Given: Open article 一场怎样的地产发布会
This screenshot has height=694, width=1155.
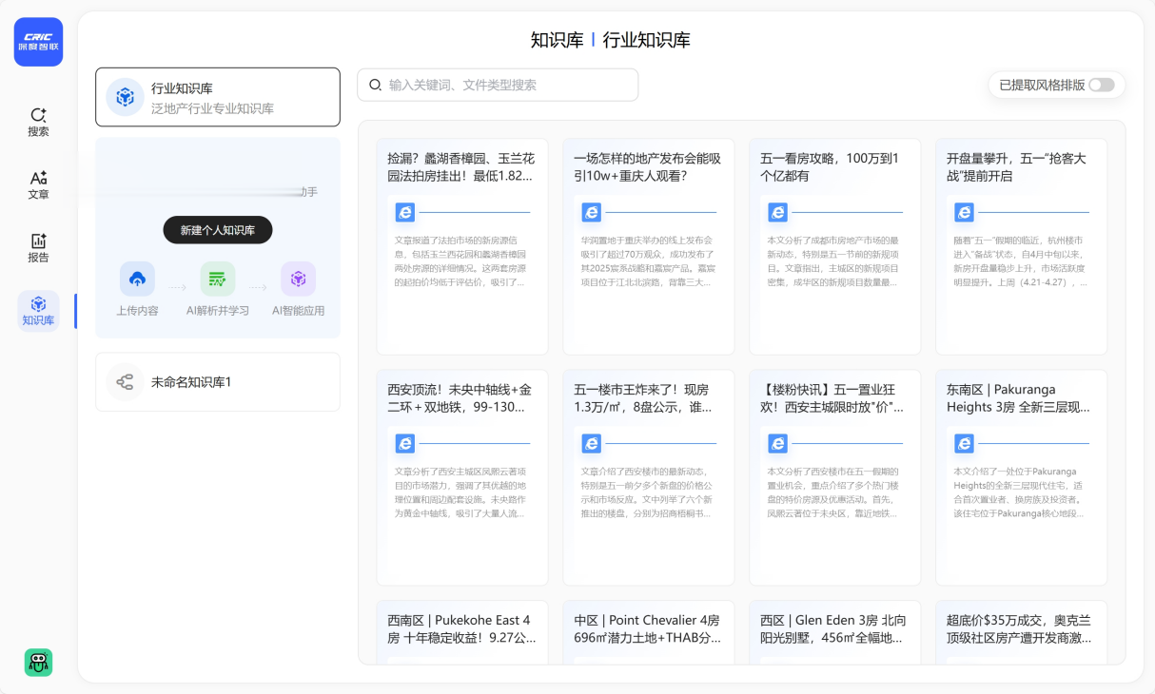Looking at the screenshot, I should 648,246.
